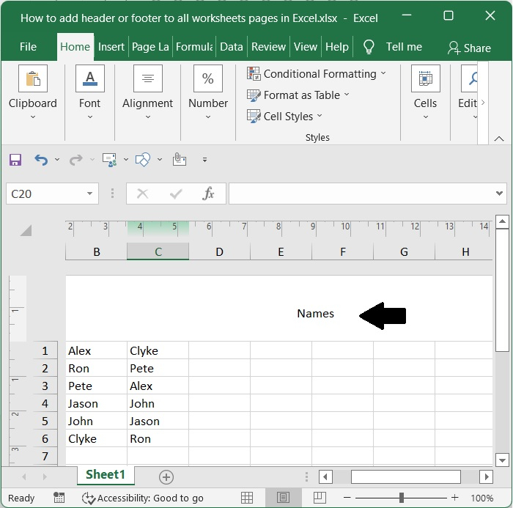
Task: Click the Undo arrow icon
Action: (41, 159)
